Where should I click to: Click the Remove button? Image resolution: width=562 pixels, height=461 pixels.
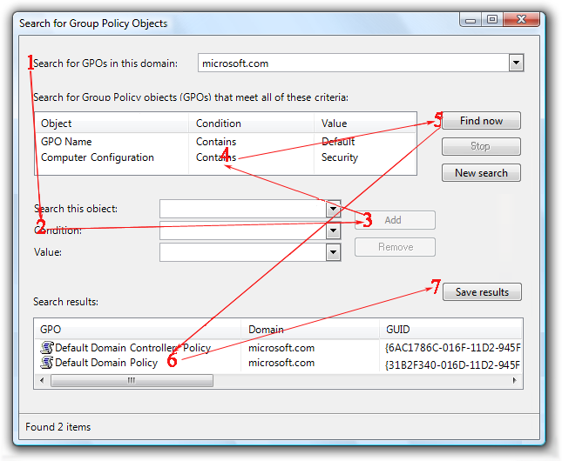pyautogui.click(x=395, y=247)
